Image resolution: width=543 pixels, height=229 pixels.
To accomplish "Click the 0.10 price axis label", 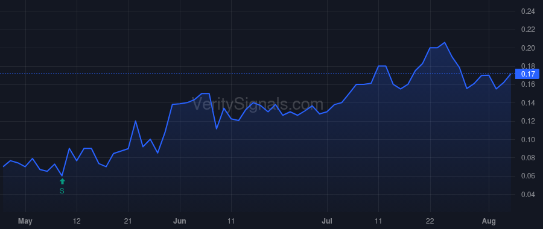I will 528,139.
